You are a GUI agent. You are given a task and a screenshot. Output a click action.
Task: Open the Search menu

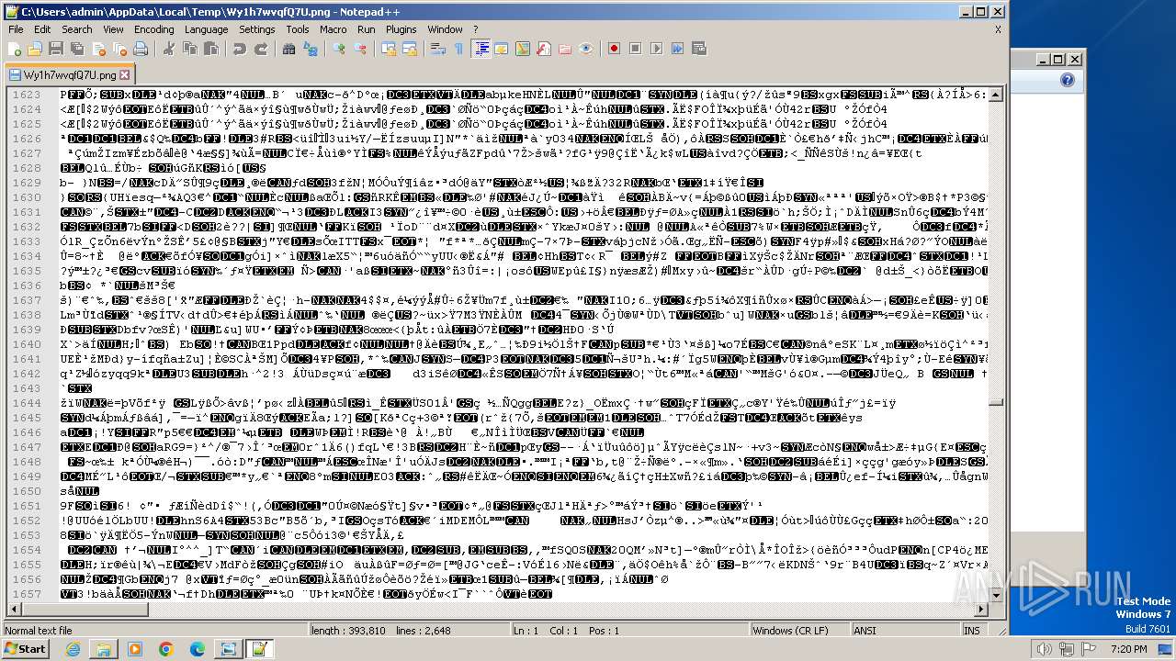coord(77,29)
